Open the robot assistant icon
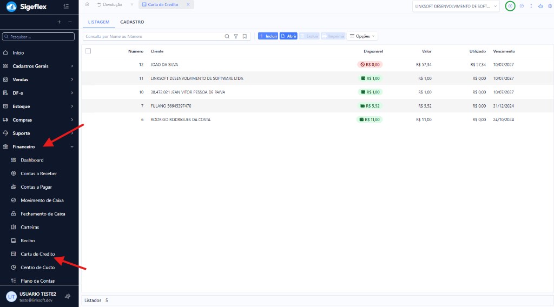The width and height of the screenshot is (554, 307). pos(540,6)
